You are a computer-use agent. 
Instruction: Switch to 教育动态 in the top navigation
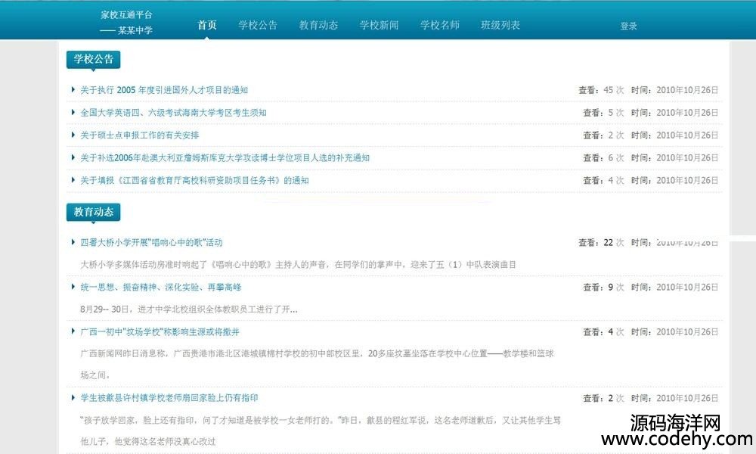(318, 25)
